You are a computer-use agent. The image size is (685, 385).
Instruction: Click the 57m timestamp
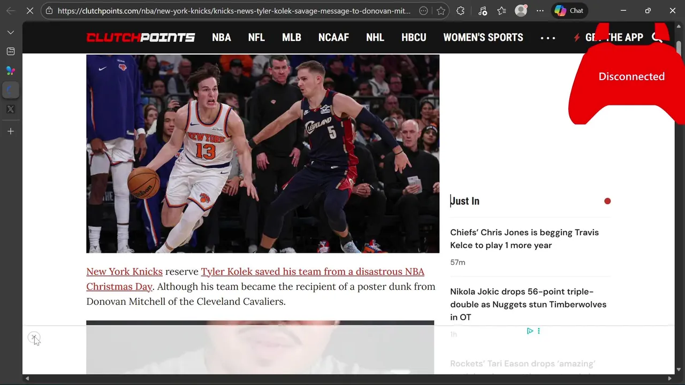click(x=458, y=262)
